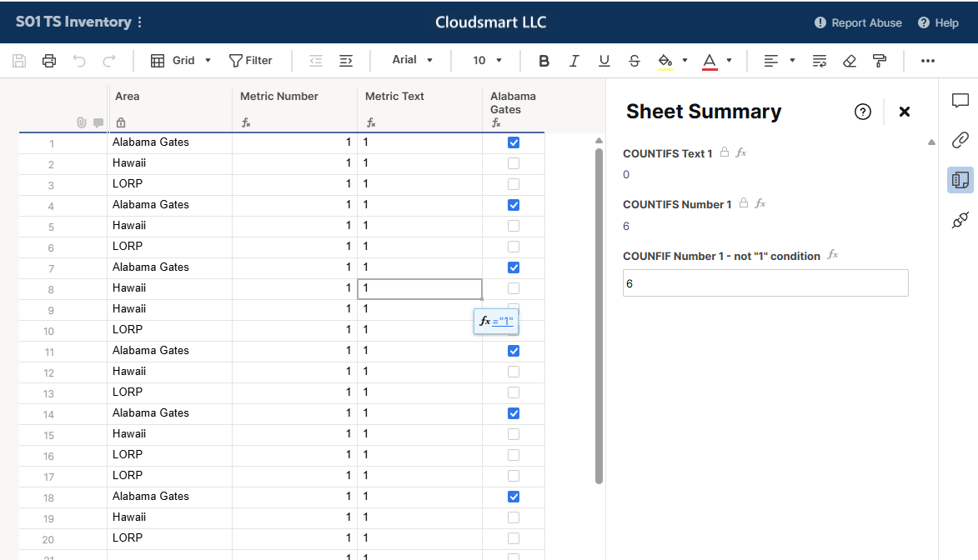Clear formatting with eraser icon

tap(850, 61)
